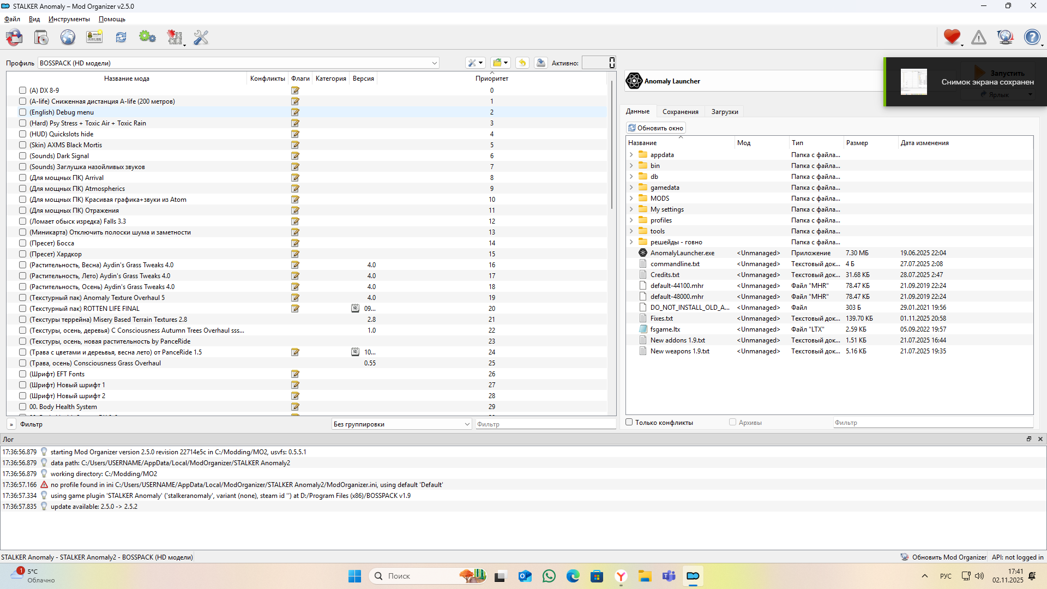Click the mod list filter input field
This screenshot has width=1047, height=589.
545,424
